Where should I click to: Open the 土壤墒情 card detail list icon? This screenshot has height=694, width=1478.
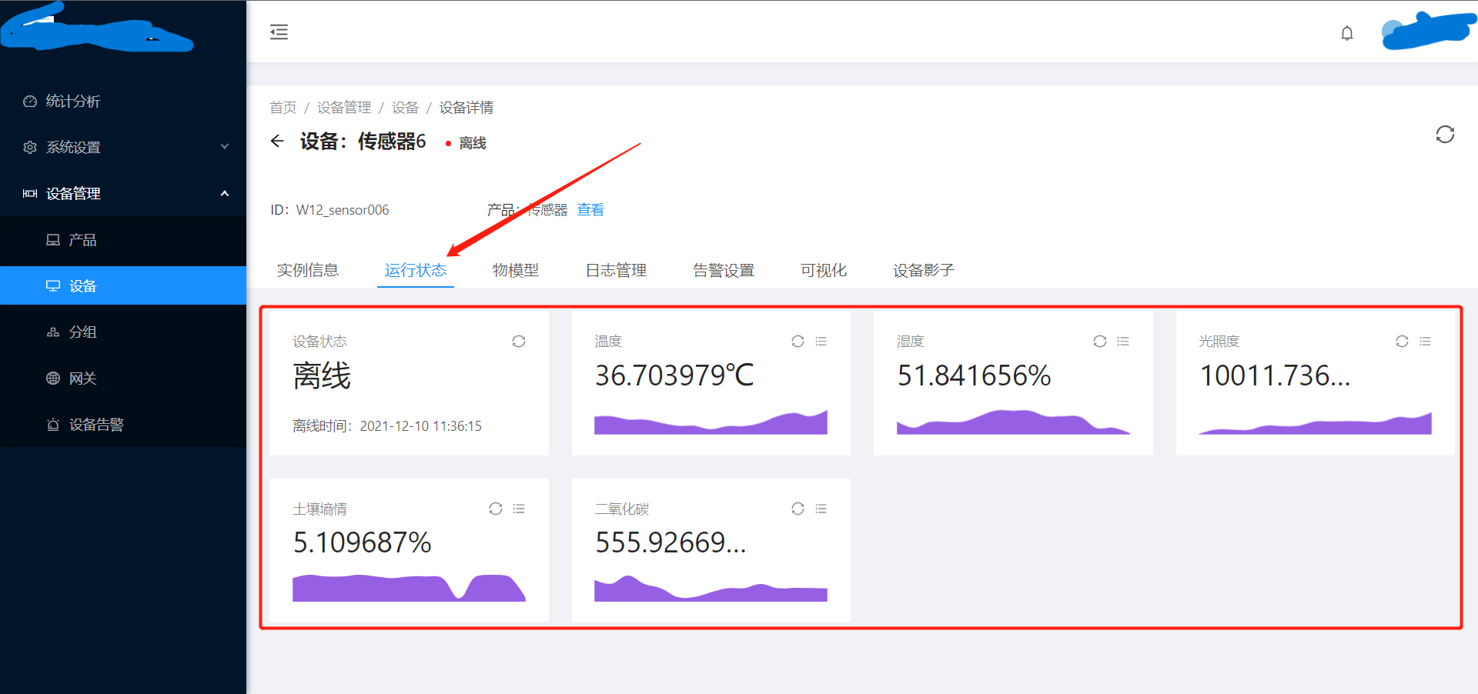[519, 509]
